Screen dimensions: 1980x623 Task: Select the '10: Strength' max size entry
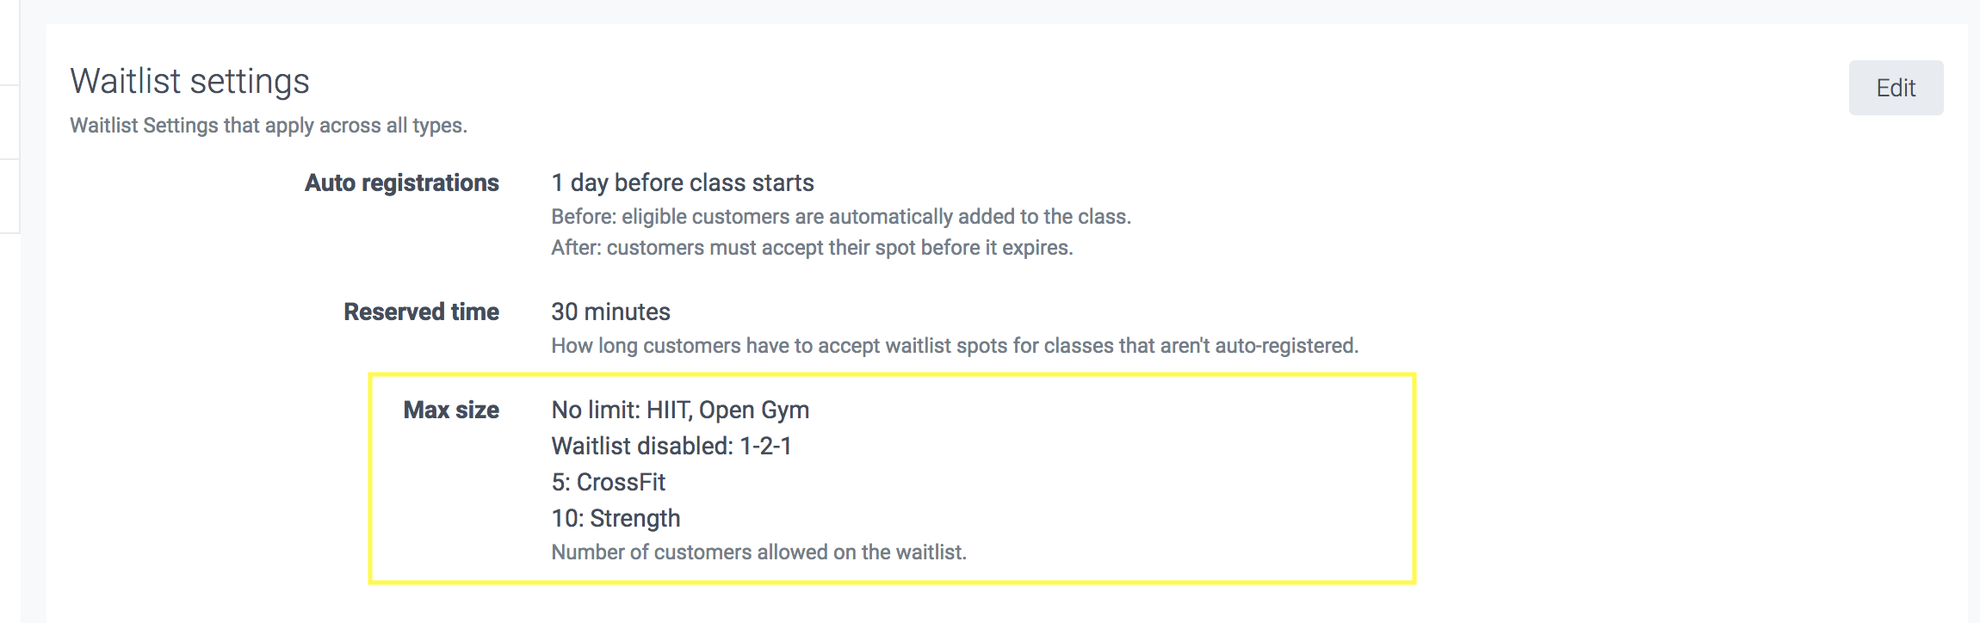[x=616, y=519]
